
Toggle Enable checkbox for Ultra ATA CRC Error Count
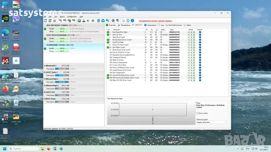point(200,80)
